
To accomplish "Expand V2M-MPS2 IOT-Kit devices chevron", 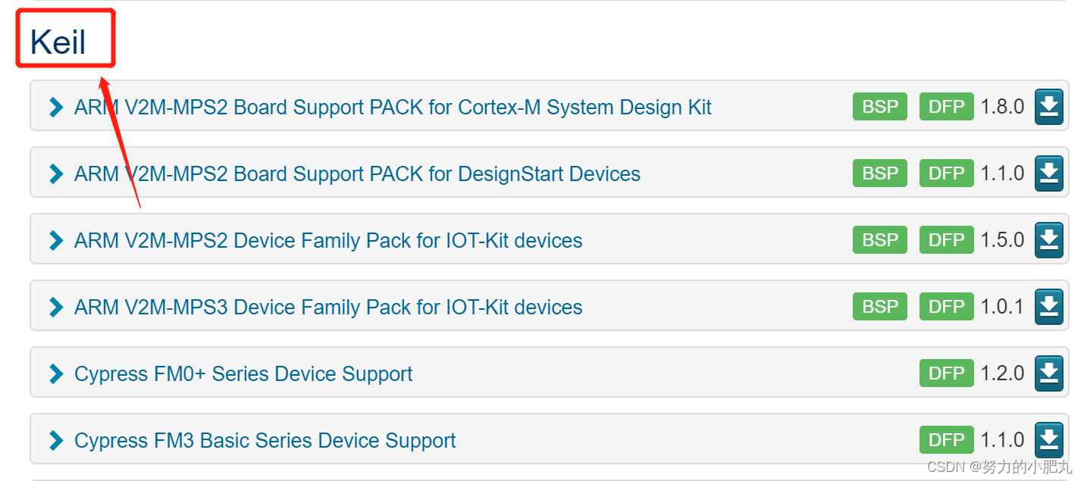I will click(x=55, y=241).
